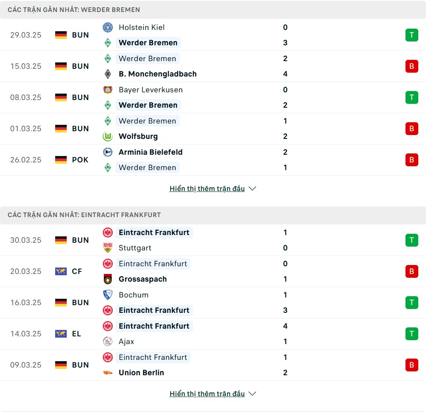Viewport: 426px width, 412px height.
Task: Click chevron arrow beside Frankfurt show more link
Action: click(252, 394)
